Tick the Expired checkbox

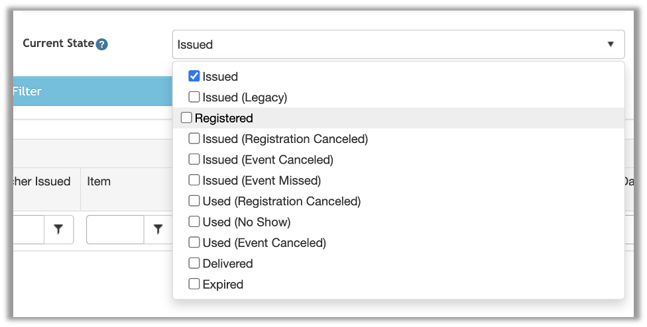click(x=194, y=284)
